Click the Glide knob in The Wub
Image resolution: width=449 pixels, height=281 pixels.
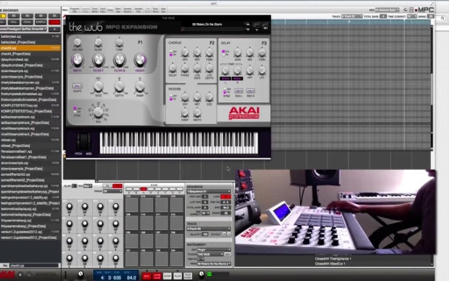[98, 43]
